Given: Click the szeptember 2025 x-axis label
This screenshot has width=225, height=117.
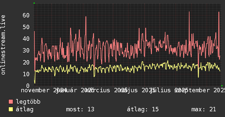Looking at the screenshot, I should tap(200, 90).
